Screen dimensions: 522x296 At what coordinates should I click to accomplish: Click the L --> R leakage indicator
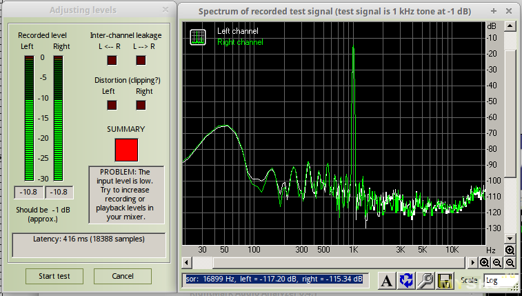click(x=141, y=60)
